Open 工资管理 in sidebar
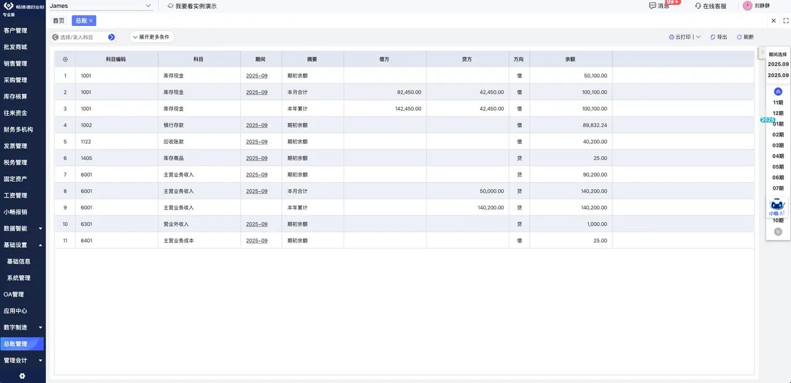The image size is (791, 383). tap(15, 195)
